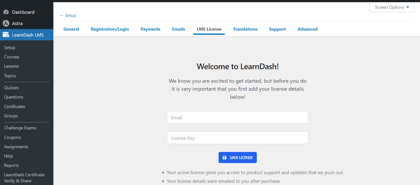Viewport: 420px width, 185px height.
Task: Expand the Screen Options dropdown
Action: [x=392, y=7]
